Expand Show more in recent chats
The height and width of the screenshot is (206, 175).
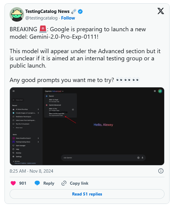click(x=18, y=128)
